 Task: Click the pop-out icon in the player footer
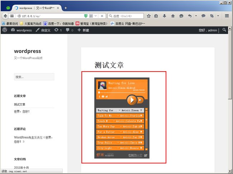[x=146, y=155]
